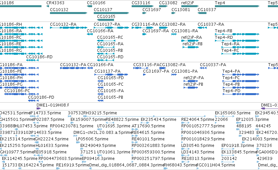Select the purple glyph under DME1-019H08.F
Screen dimensions: 278x170
pos(39,108)
